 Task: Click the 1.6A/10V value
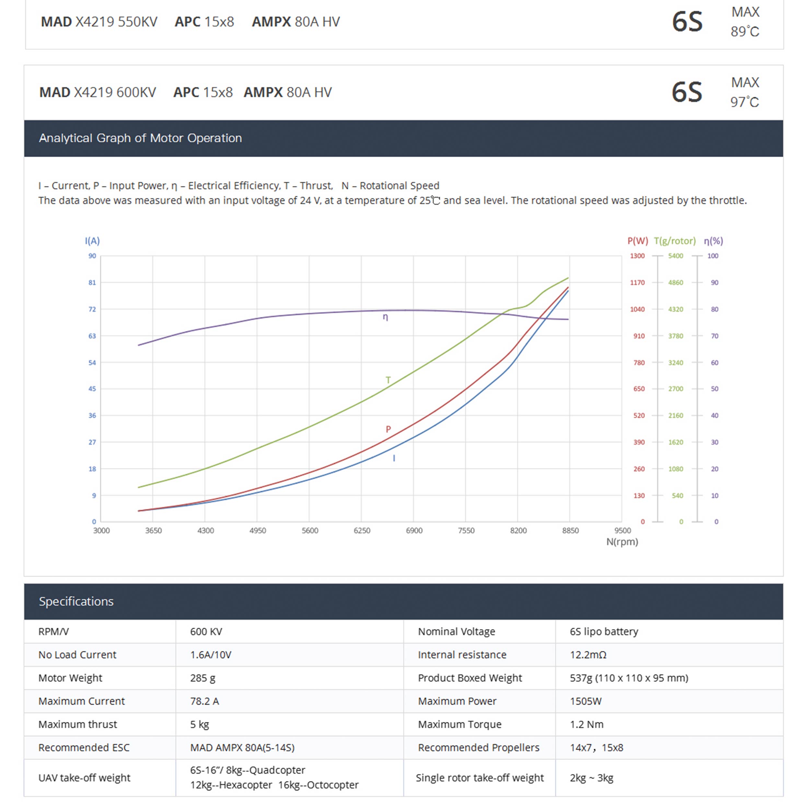pos(211,655)
